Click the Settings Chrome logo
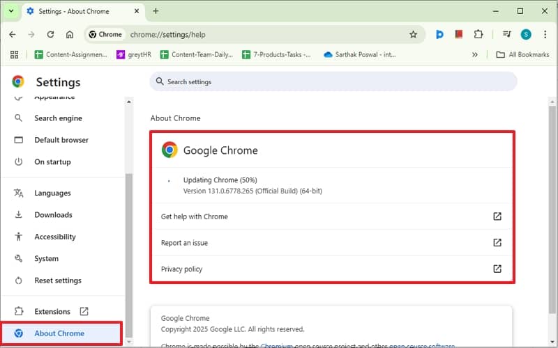558x348 pixels. tap(18, 81)
